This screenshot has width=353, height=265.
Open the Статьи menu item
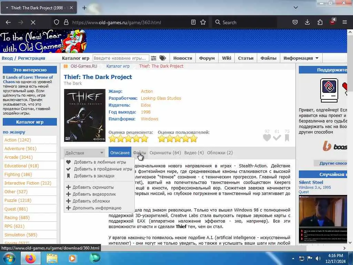click(245, 58)
